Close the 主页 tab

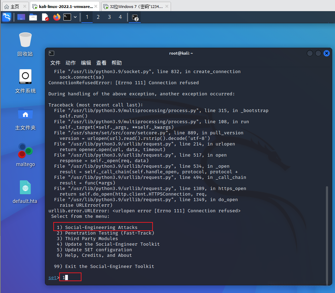point(25,6)
